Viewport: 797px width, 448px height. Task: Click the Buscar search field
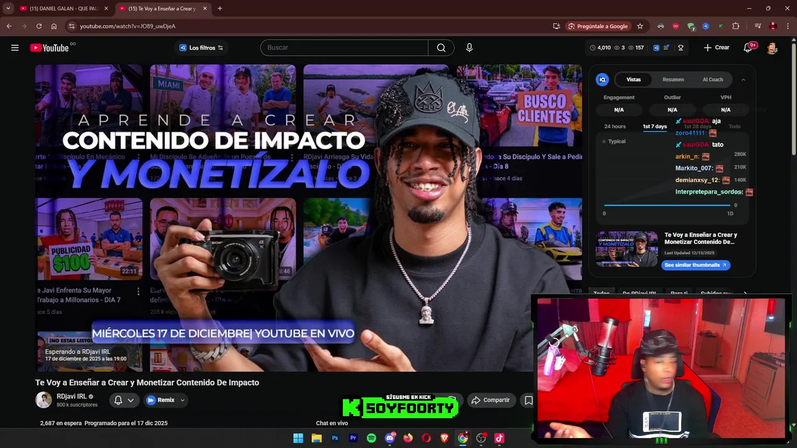pyautogui.click(x=344, y=48)
